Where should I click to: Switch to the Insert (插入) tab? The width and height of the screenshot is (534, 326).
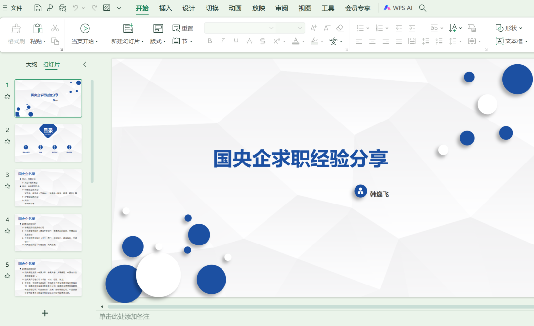(x=166, y=8)
